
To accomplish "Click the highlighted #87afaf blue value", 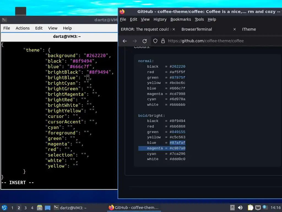I will point(177,143).
